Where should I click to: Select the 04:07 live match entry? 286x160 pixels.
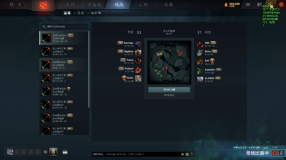(64, 65)
